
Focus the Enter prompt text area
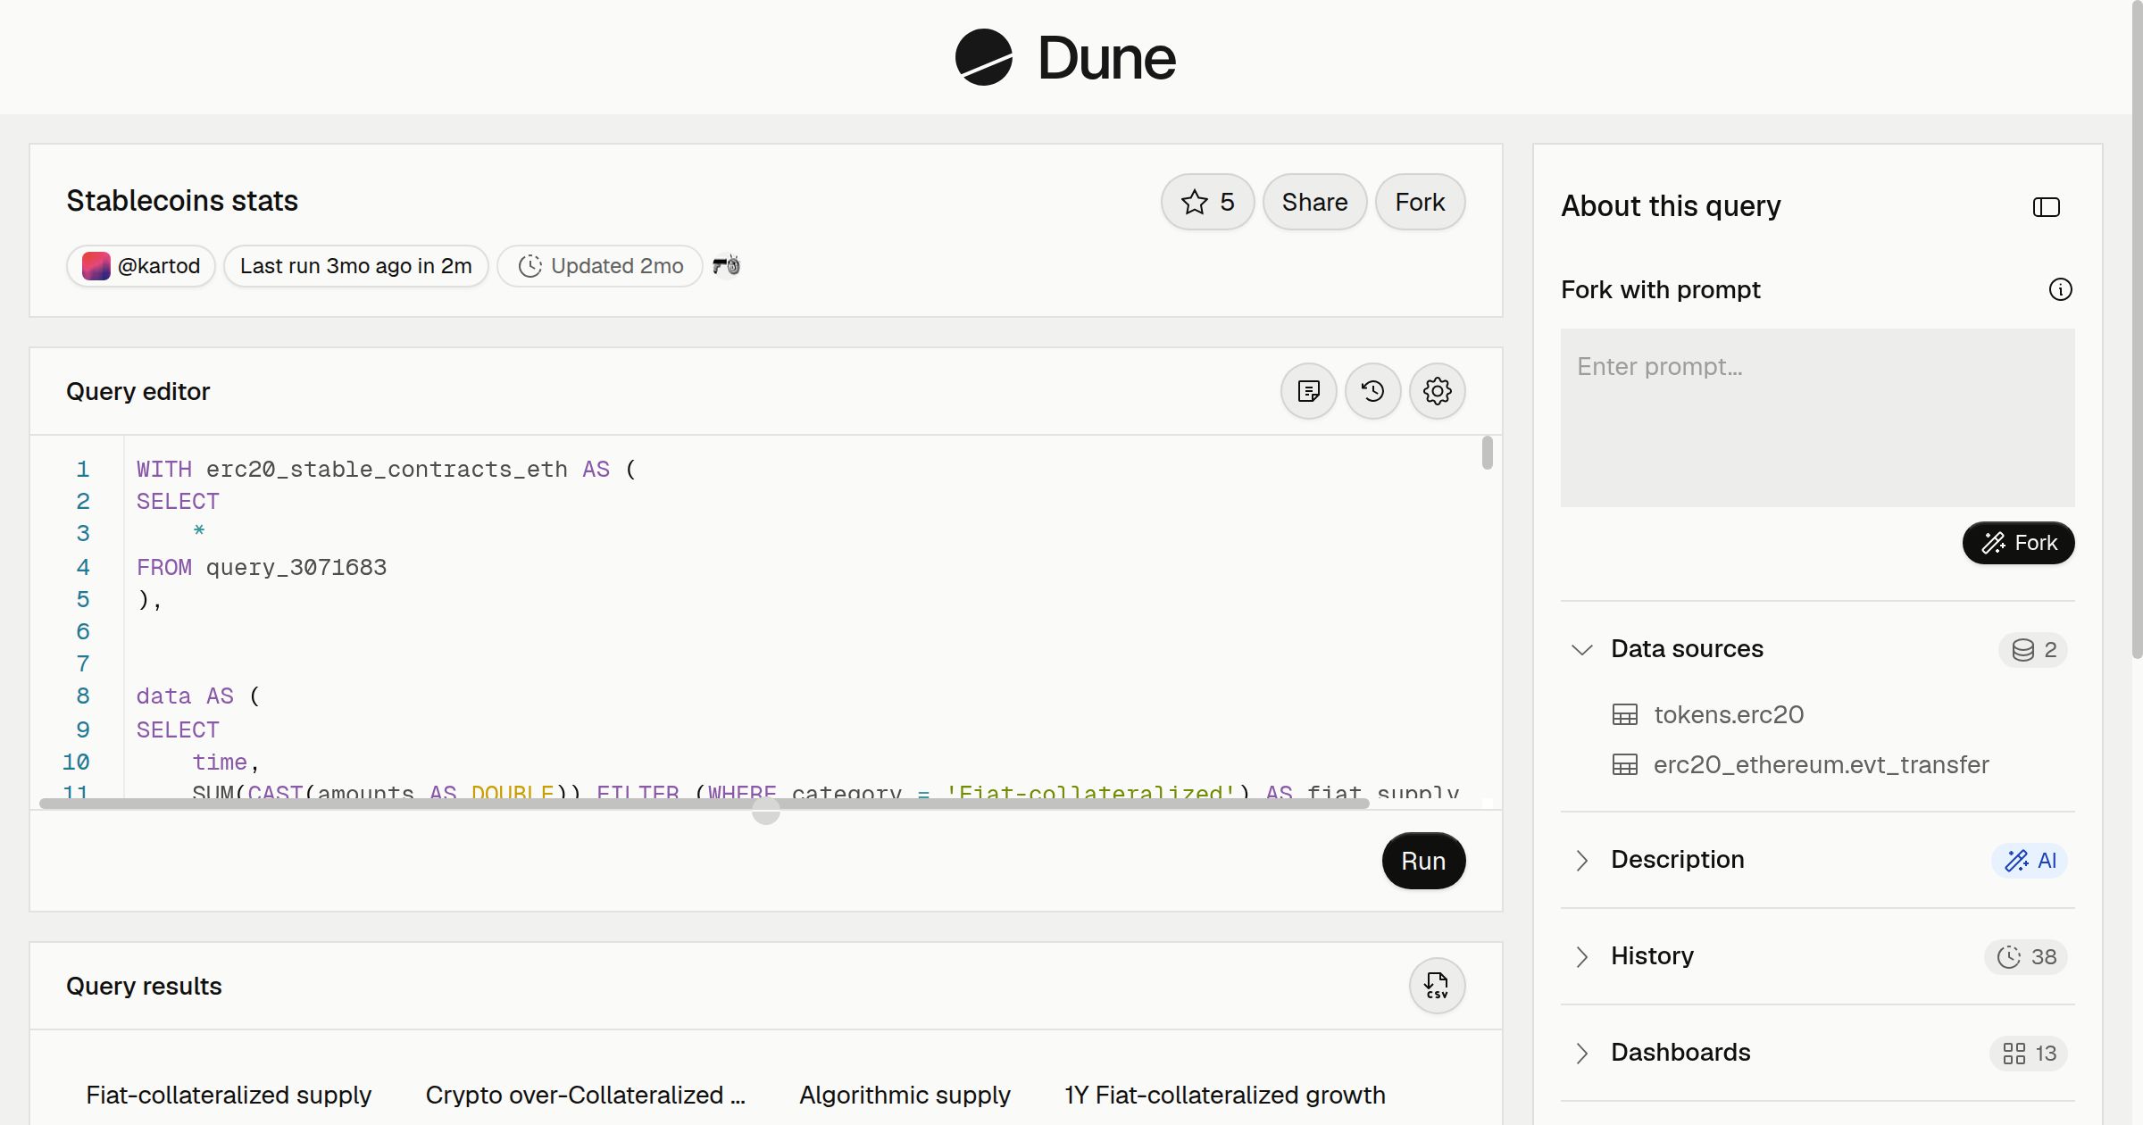(x=1818, y=418)
